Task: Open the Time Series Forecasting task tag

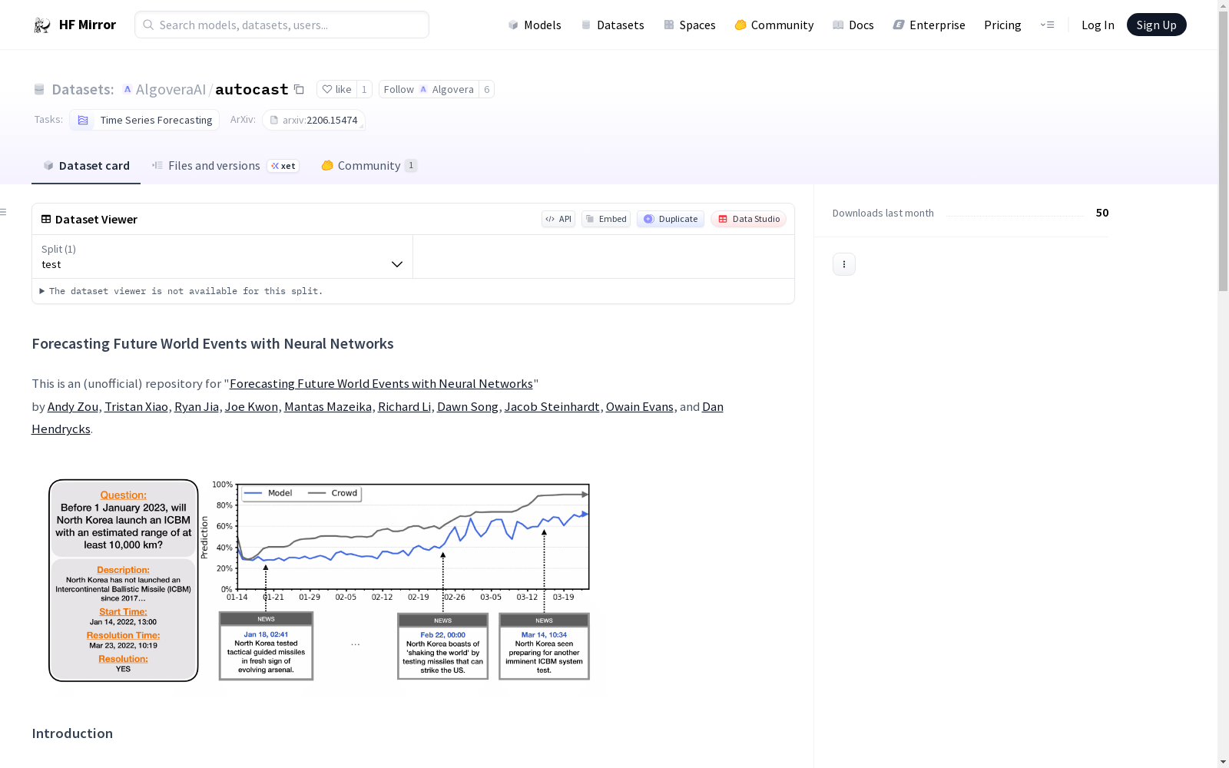Action: click(x=144, y=120)
